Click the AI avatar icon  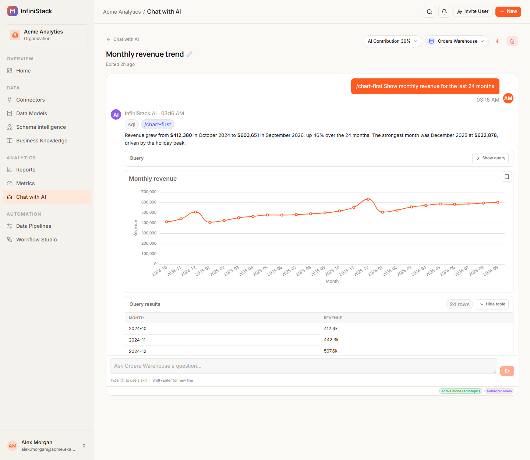[x=116, y=114]
